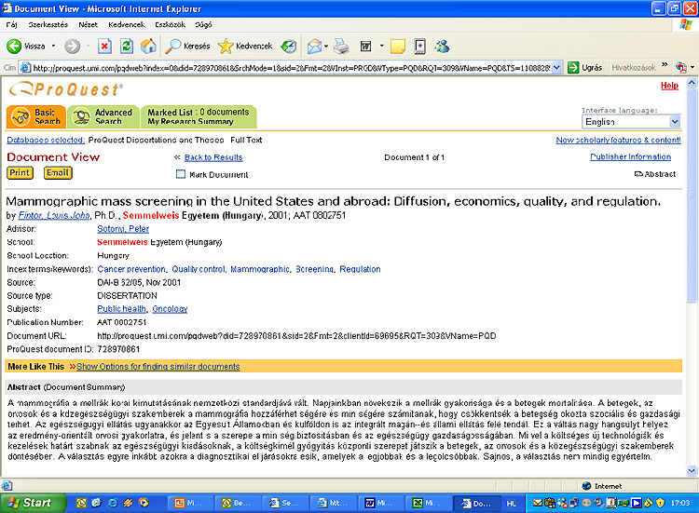This screenshot has height=513, width=699.
Task: Click the ProQuest logo
Action: pyautogui.click(x=65, y=89)
